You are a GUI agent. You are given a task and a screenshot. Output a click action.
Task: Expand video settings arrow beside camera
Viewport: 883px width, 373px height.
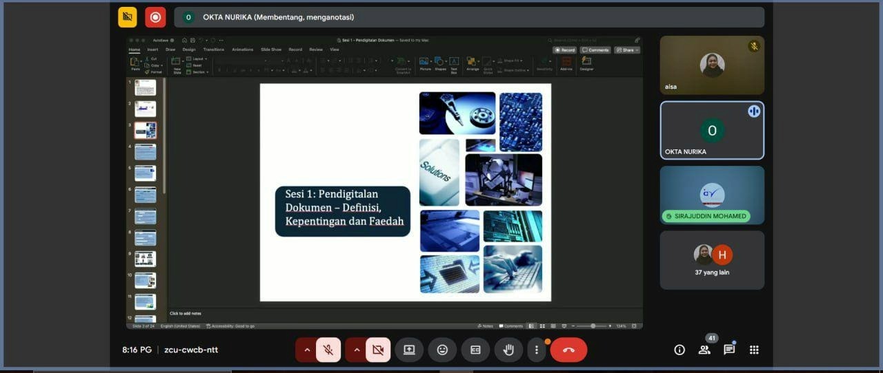tap(357, 350)
